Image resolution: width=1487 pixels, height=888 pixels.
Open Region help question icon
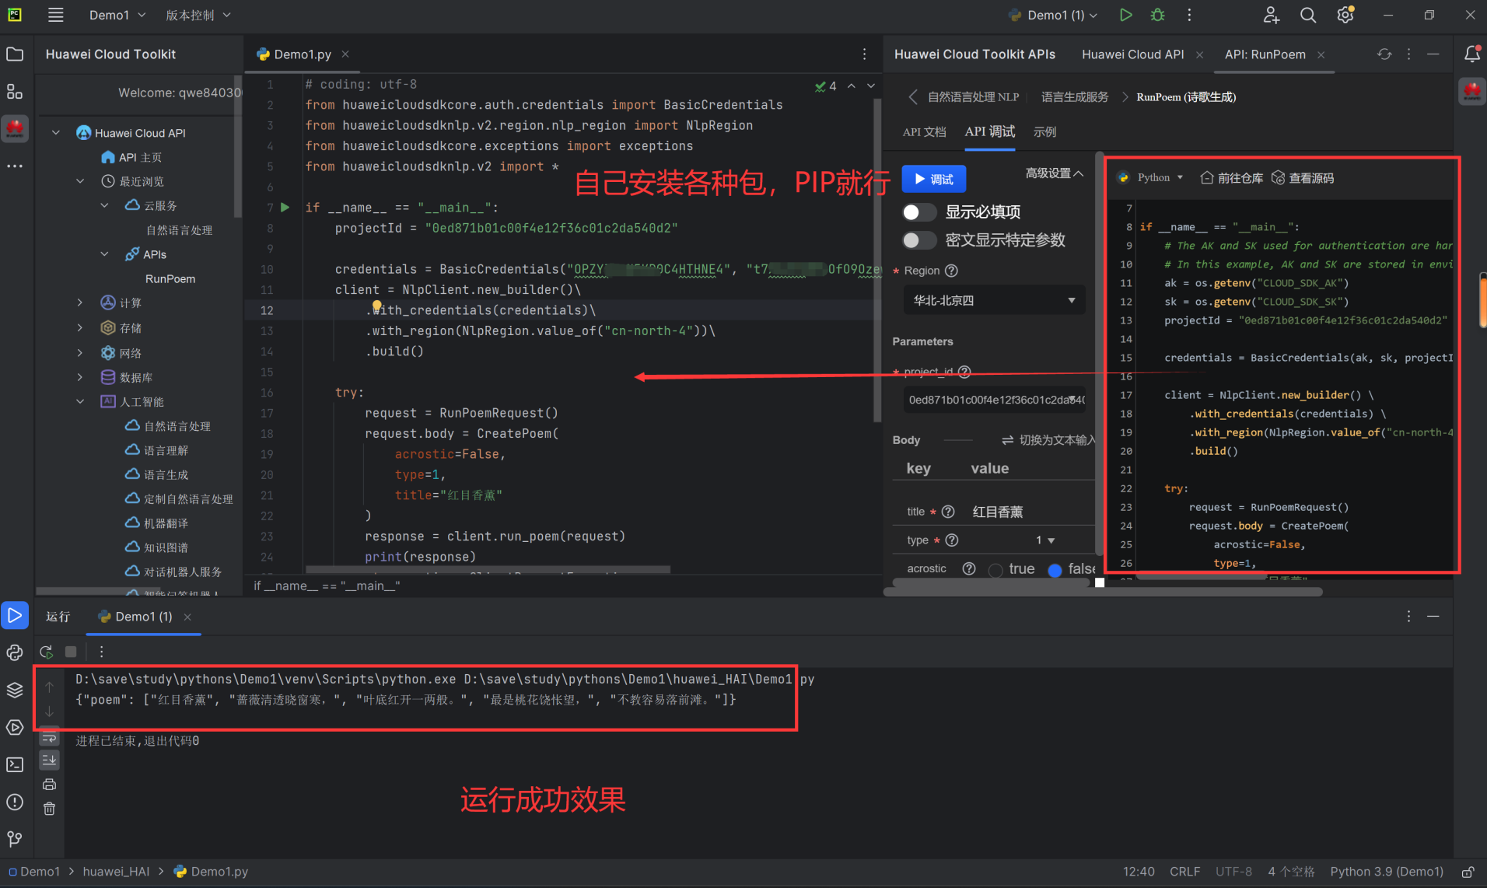tap(951, 271)
